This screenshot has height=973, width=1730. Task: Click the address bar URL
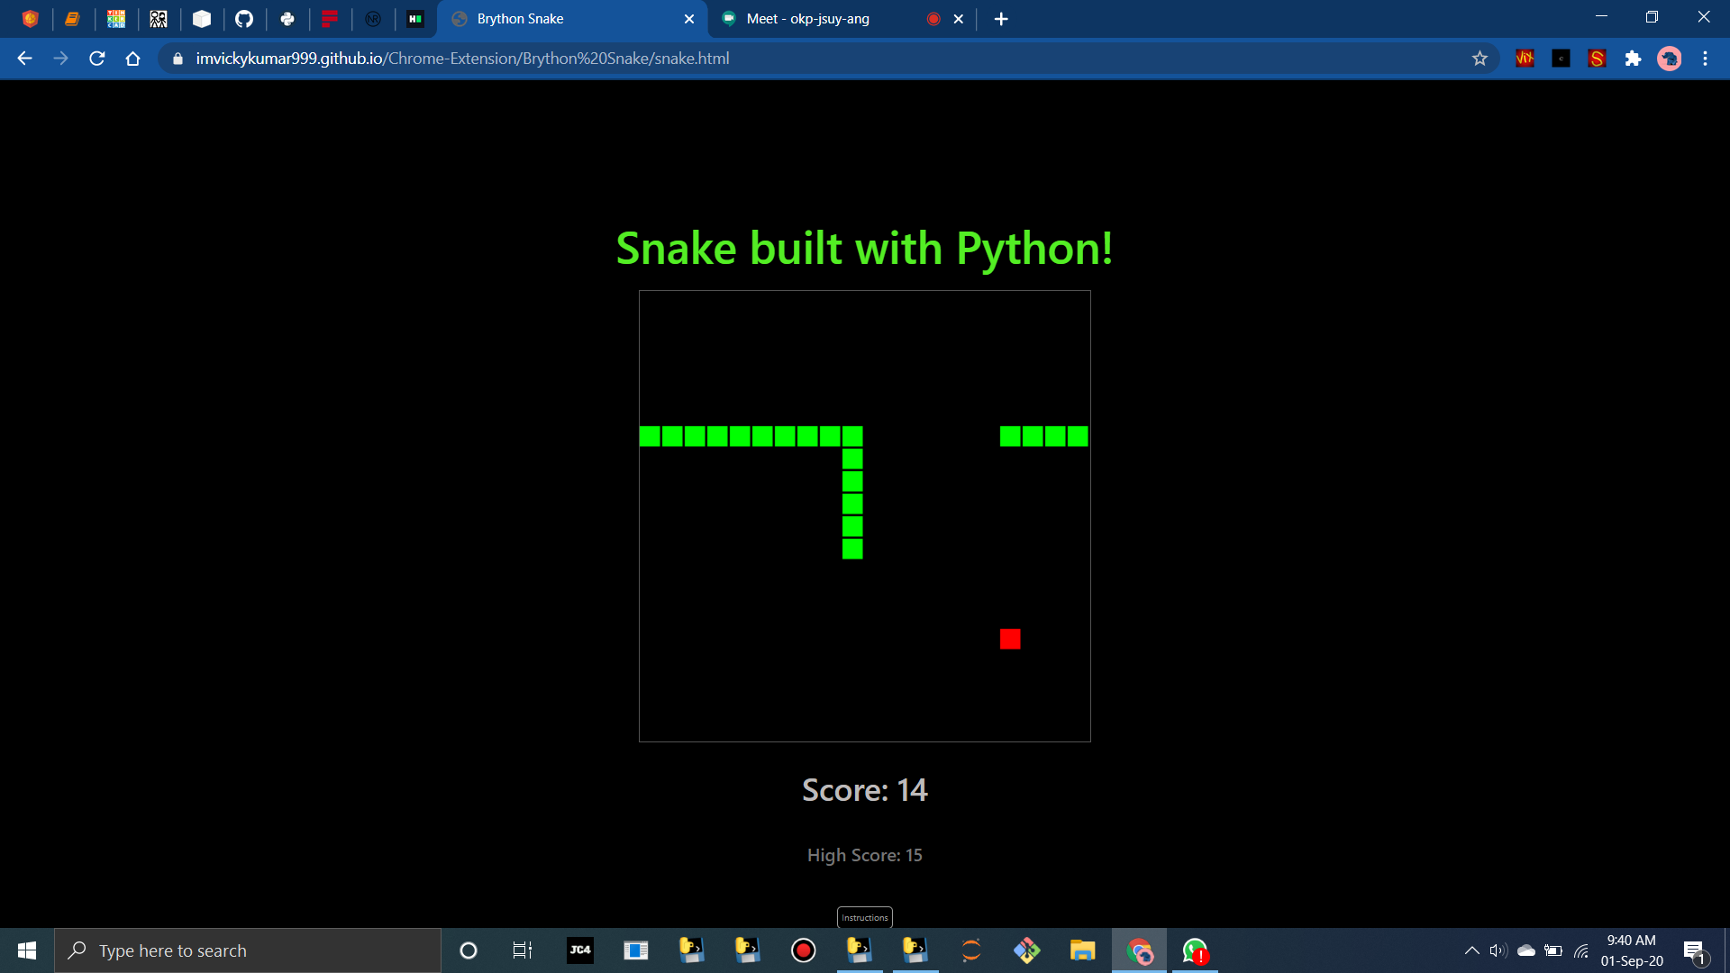point(462,59)
